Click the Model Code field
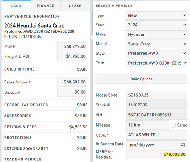The height and width of the screenshot is (162, 190). coord(157,95)
